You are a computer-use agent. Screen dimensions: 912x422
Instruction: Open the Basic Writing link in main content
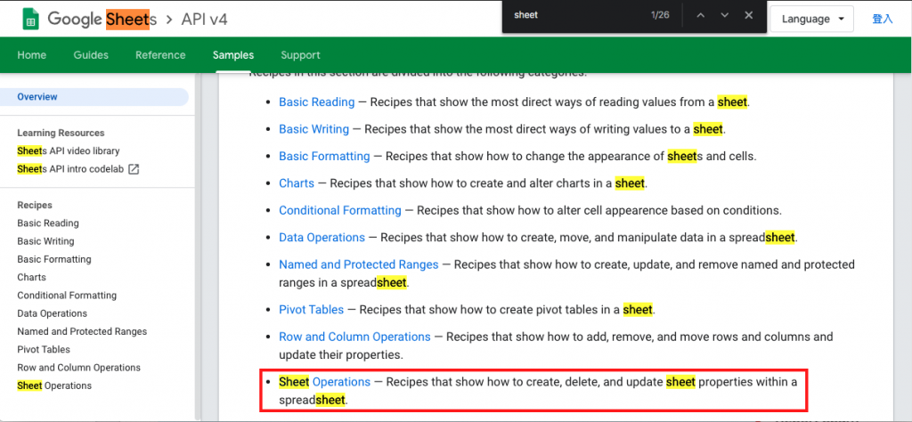tap(314, 129)
